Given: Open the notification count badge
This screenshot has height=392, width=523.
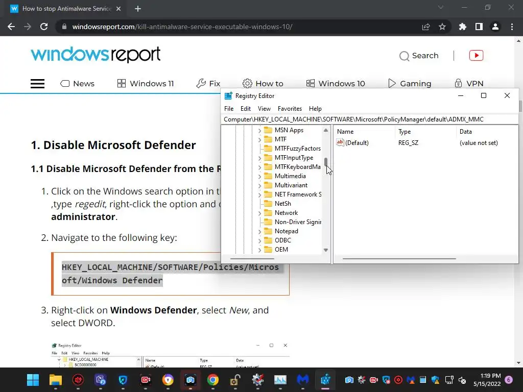Looking at the screenshot, I should (509, 380).
